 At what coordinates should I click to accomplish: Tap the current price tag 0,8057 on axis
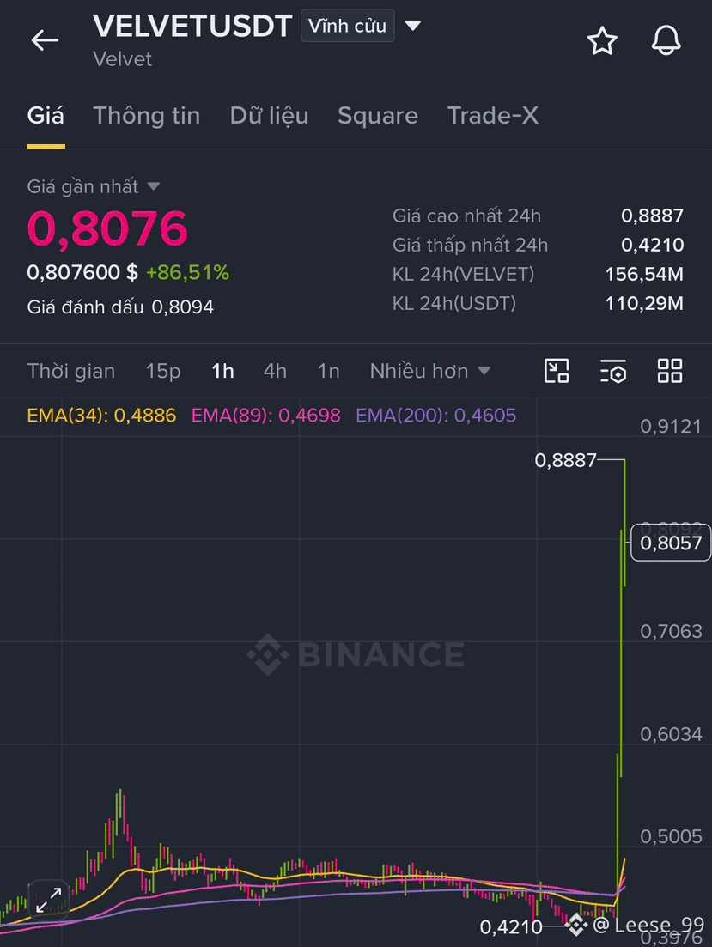tap(671, 543)
